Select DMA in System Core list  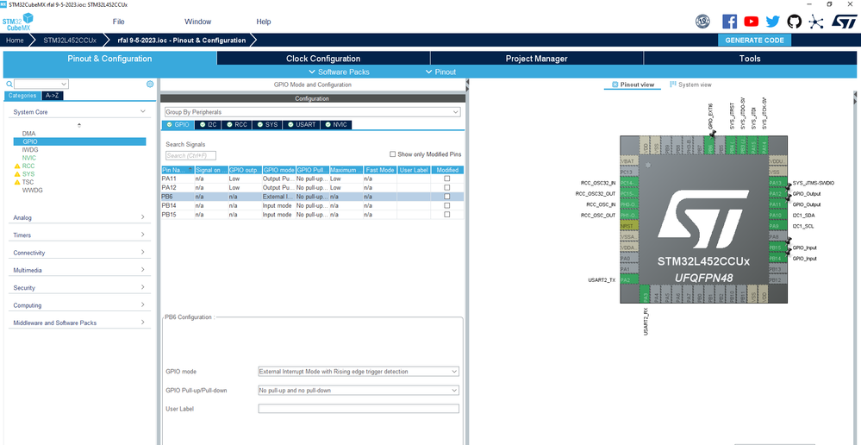[28, 134]
